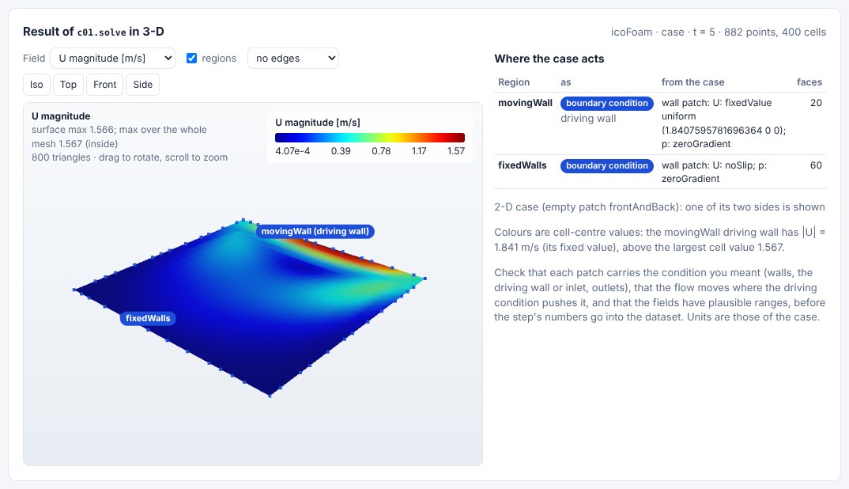Image resolution: width=849 pixels, height=489 pixels.
Task: Click the 'Colours are cell-centre values' paragraph
Action: coord(659,240)
